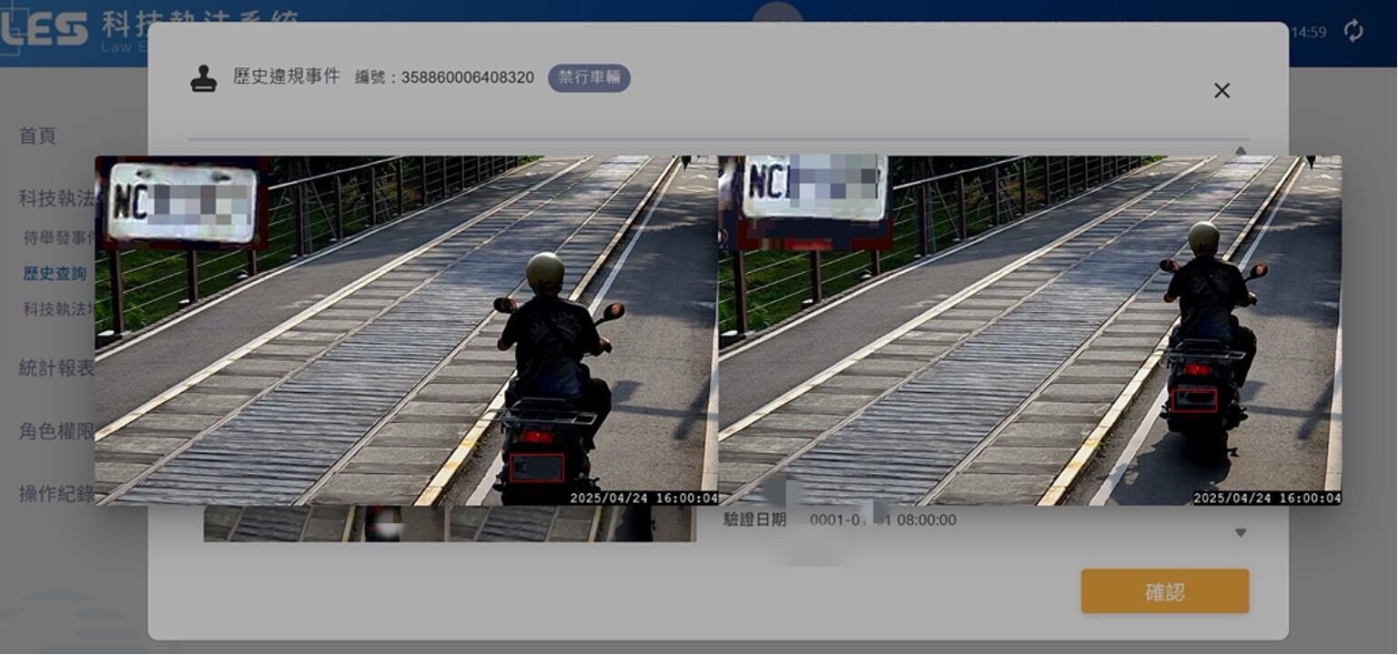Click the 禁行車輛 tag badge
Image resolution: width=1398 pixels, height=655 pixels.
[x=589, y=77]
